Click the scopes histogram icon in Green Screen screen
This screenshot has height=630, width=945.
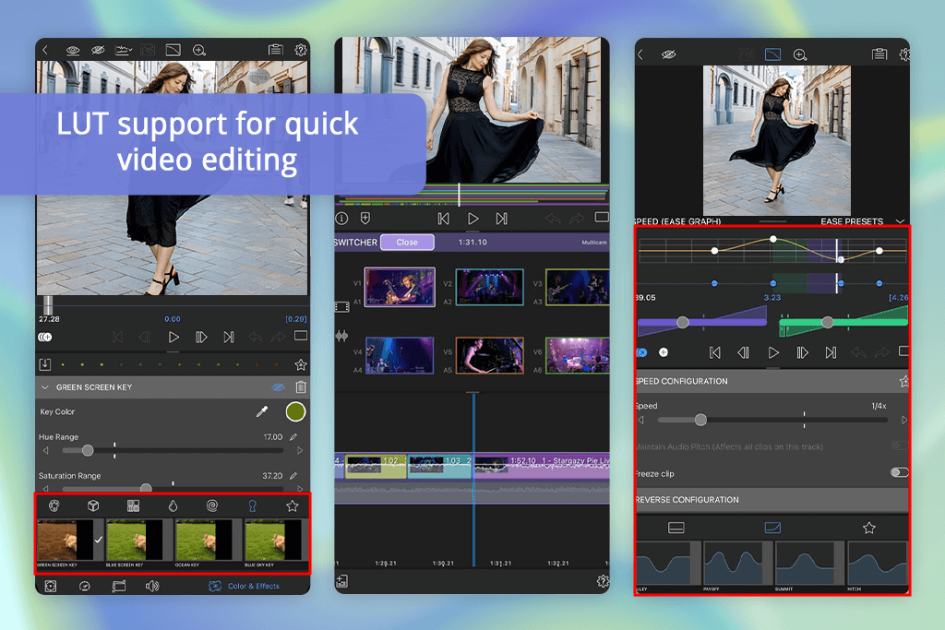pos(123,50)
